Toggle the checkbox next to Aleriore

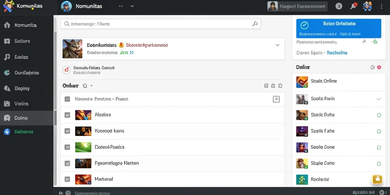click(67, 115)
